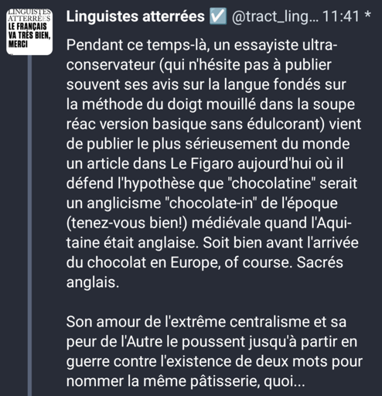382x396 pixels.
Task: Click the 11:41 post timestamp
Action: [x=341, y=16]
